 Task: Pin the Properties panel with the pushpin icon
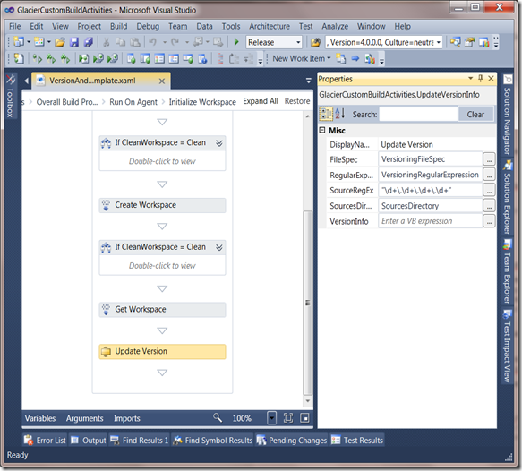(x=481, y=79)
